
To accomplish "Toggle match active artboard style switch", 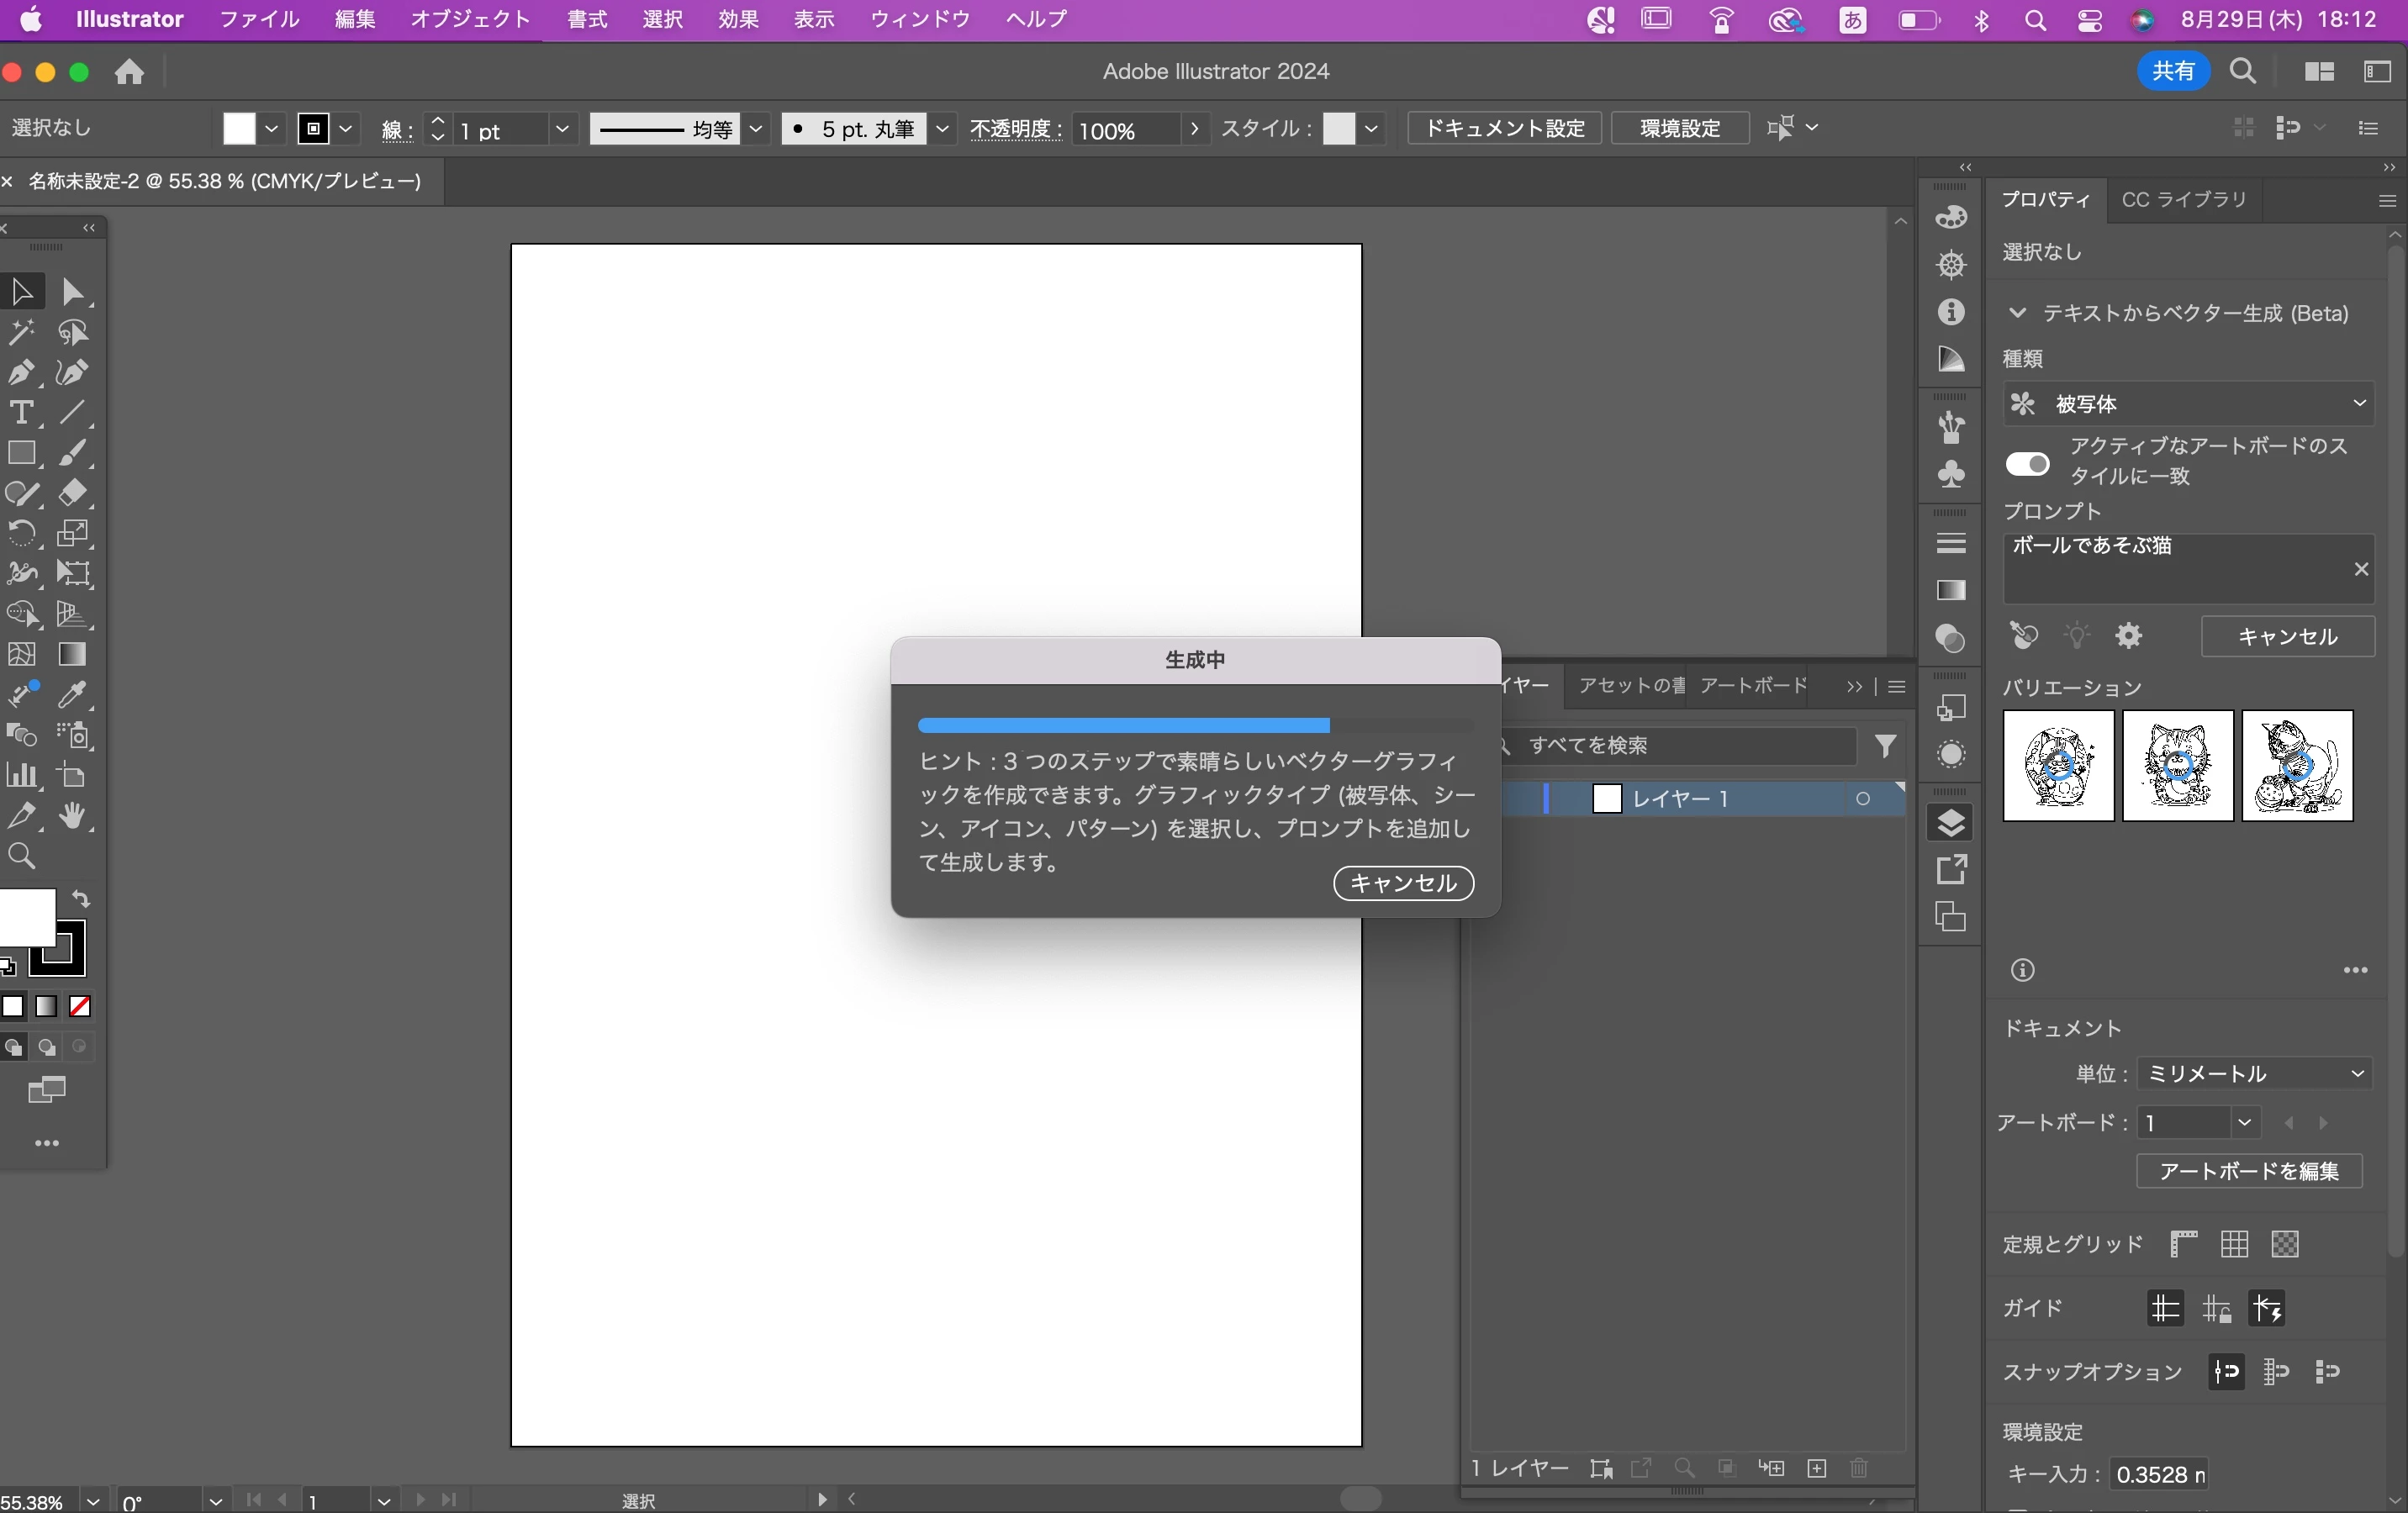I will (x=2027, y=463).
